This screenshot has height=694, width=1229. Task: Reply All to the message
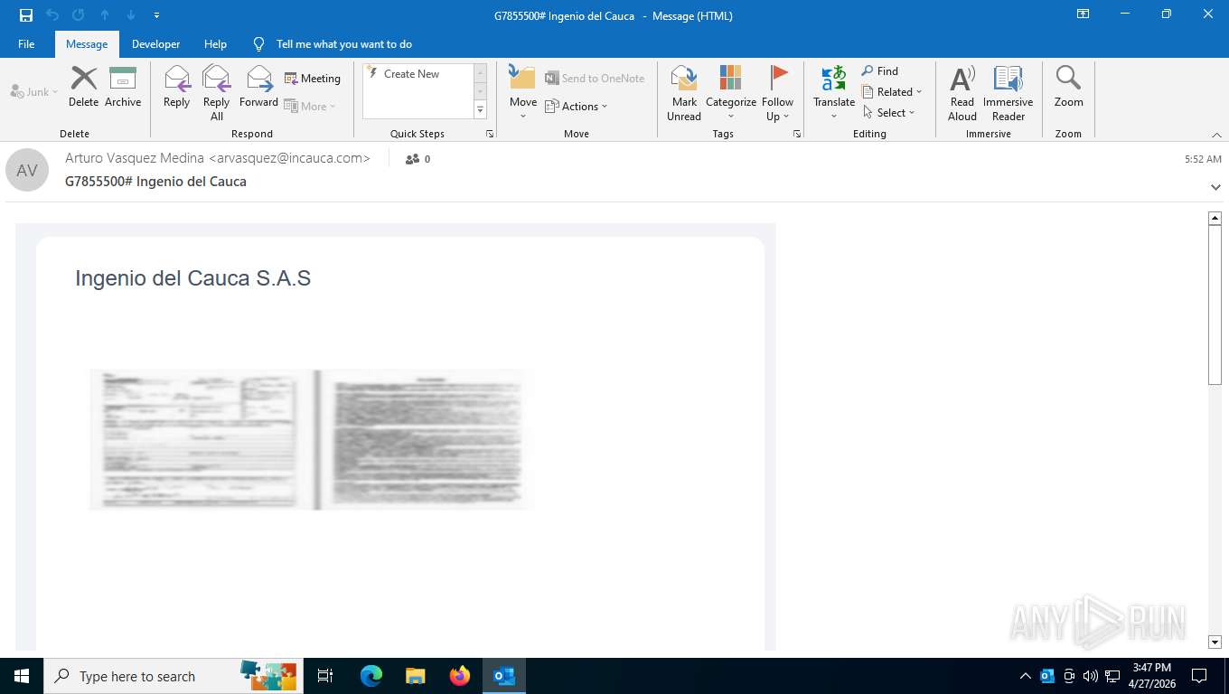pos(217,92)
